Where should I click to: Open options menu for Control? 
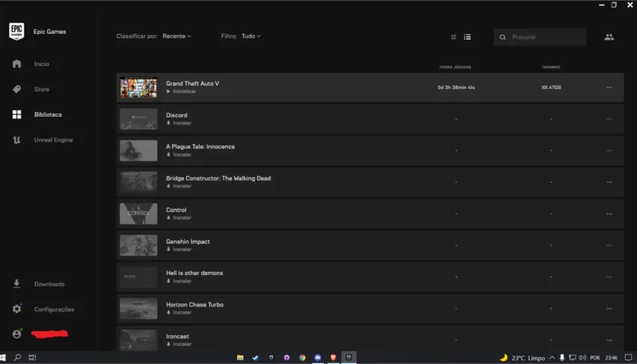pyautogui.click(x=609, y=214)
